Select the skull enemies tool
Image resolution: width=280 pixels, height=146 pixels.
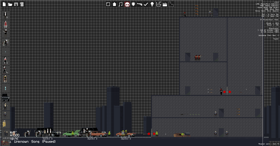coord(127,4)
